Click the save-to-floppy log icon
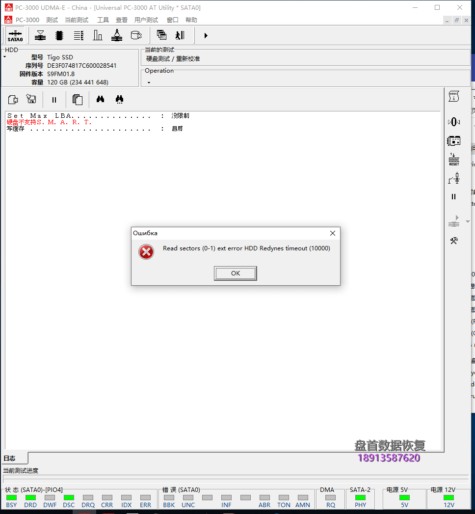The height and width of the screenshot is (514, 475). [31, 99]
